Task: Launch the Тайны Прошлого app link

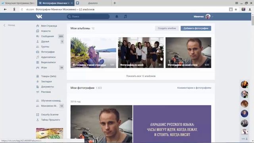Action: (50, 120)
